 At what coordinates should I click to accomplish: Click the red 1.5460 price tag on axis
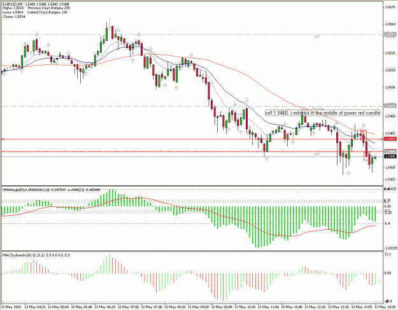click(x=390, y=139)
